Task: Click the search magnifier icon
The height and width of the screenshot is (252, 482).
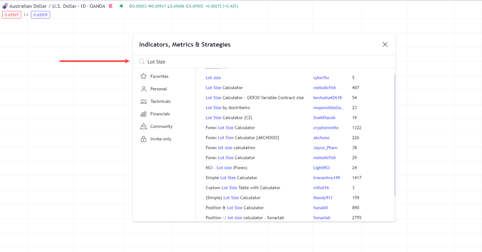Action: 142,62
